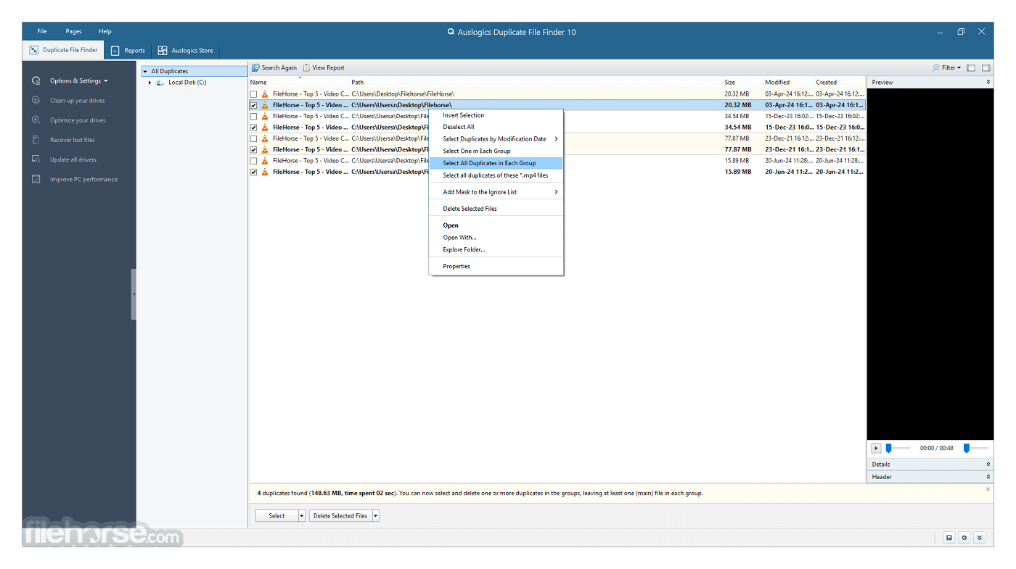Image resolution: width=1016 pixels, height=569 pixels.
Task: Select the Duplicate File Finder tab
Action: click(63, 50)
